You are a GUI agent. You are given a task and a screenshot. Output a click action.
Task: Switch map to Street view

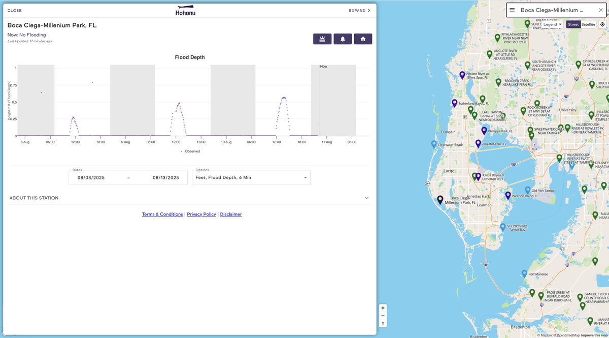click(x=573, y=24)
